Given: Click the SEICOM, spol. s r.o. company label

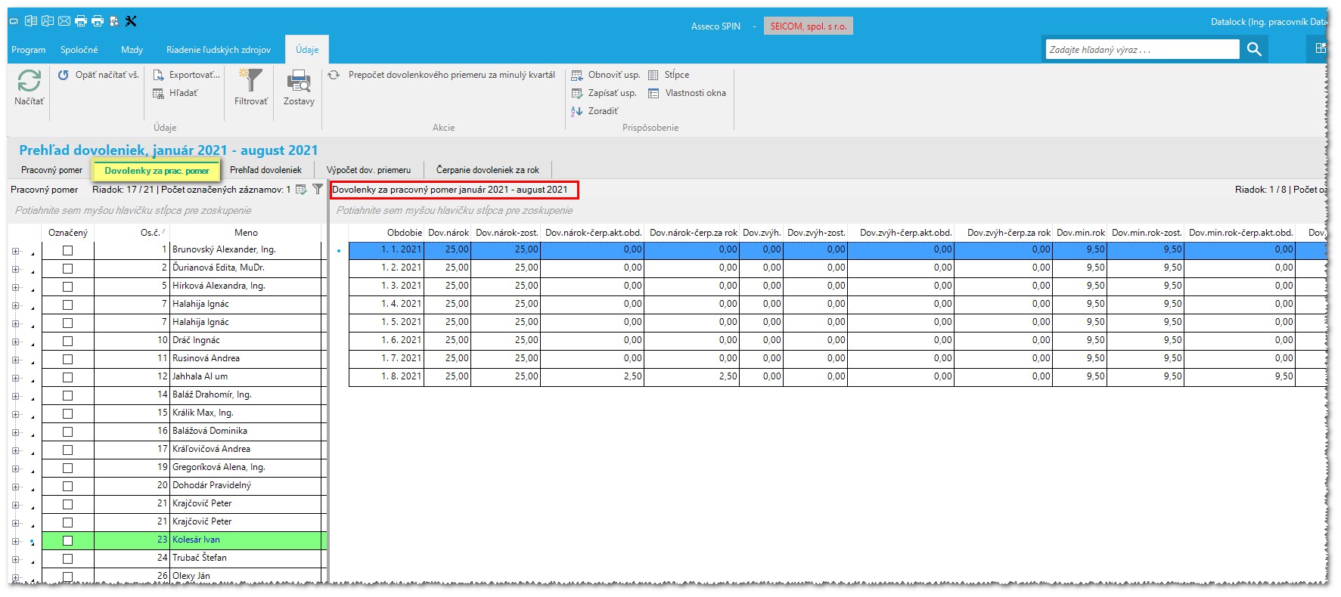Looking at the screenshot, I should pos(808,26).
